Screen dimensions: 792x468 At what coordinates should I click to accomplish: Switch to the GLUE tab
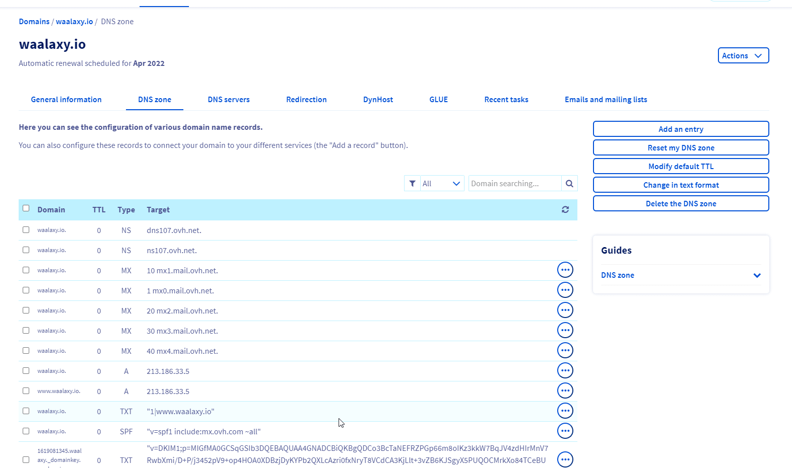pos(438,100)
